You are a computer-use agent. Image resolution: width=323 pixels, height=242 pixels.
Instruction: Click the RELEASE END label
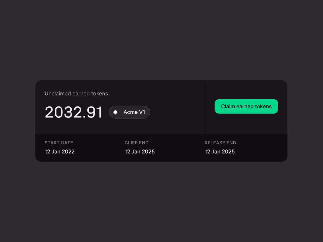(x=220, y=143)
